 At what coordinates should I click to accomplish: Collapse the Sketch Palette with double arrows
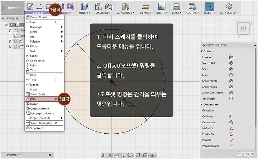[x=254, y=45]
